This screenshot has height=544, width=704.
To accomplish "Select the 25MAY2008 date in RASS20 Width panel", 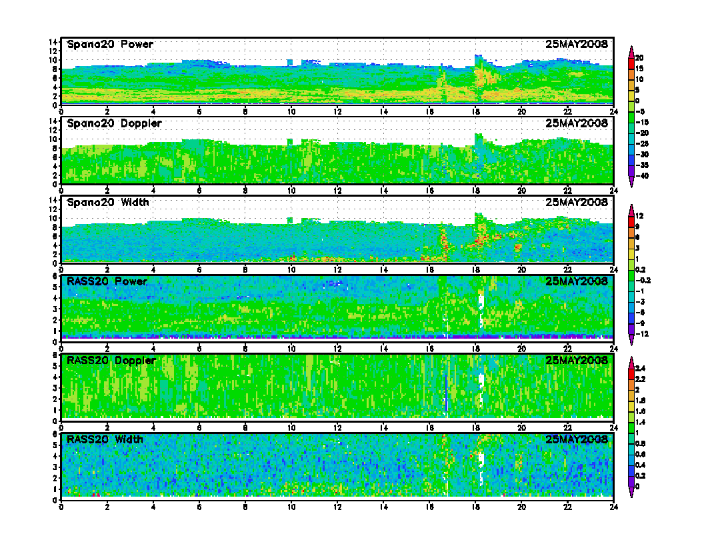I will click(577, 439).
